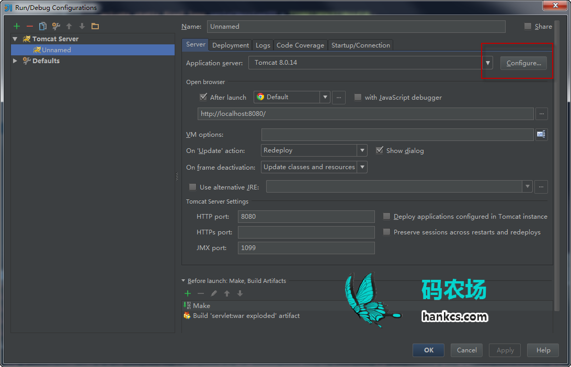Open alternative JRE dropdown arrow
The width and height of the screenshot is (571, 367).
[x=527, y=186]
